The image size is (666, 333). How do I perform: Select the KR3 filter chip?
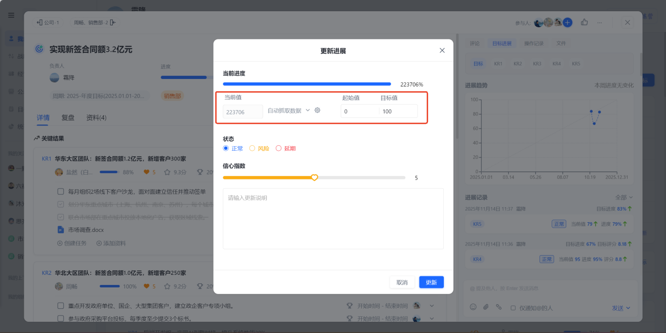[537, 64]
